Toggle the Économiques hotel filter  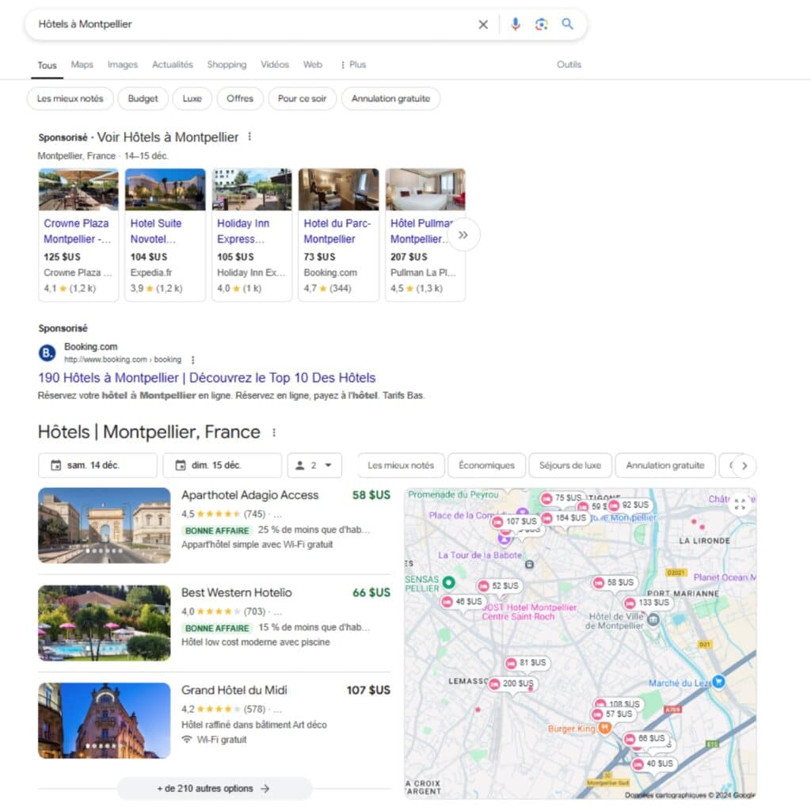click(x=487, y=465)
